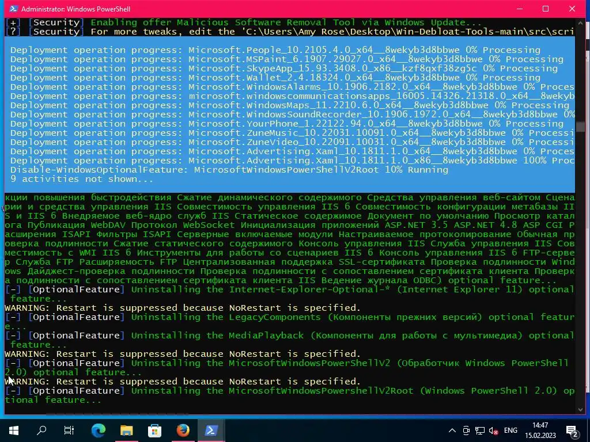Click the Microsoft.Wallet deployment progress line
The height and width of the screenshot is (442, 590).
pos(275,78)
